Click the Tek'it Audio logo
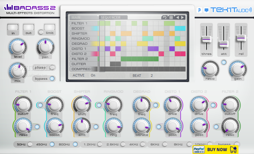 pyautogui.click(x=231, y=10)
